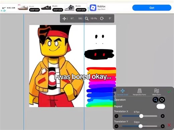Click SHOP NOW under the grey high-top
Viewport: 174px width, 130px height.
tap(81, 10)
